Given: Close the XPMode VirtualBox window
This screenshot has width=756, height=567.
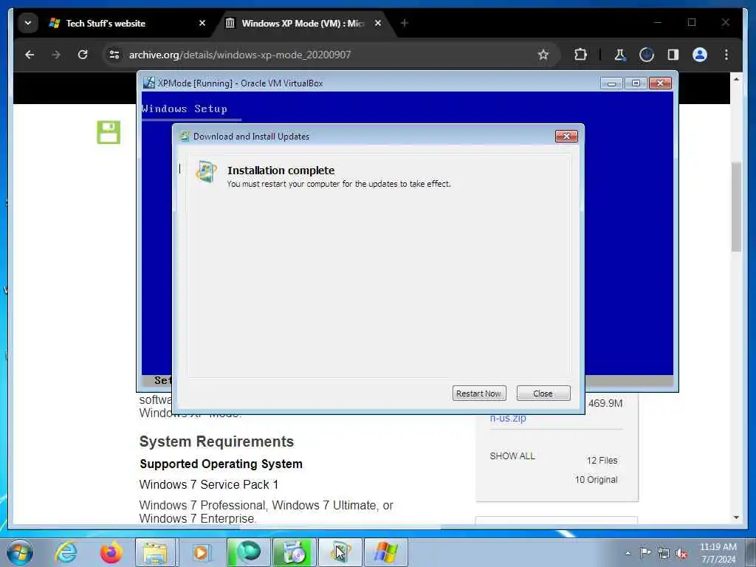Looking at the screenshot, I should [x=660, y=83].
